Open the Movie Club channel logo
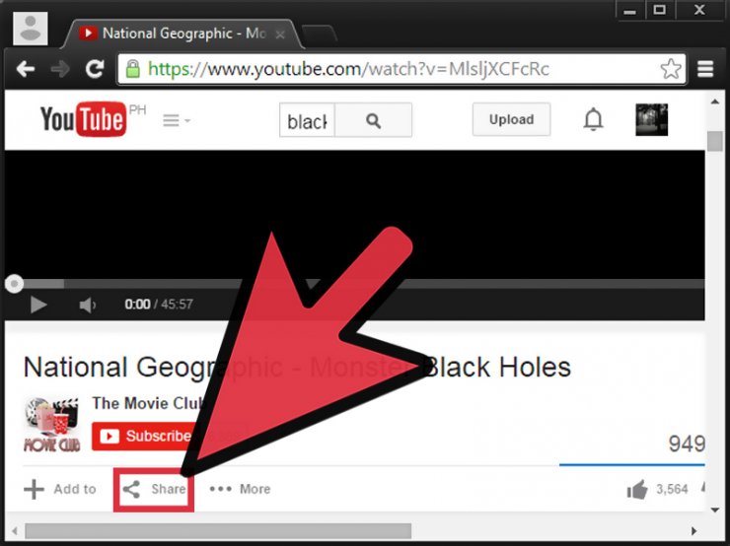730x546 pixels. pyautogui.click(x=51, y=425)
